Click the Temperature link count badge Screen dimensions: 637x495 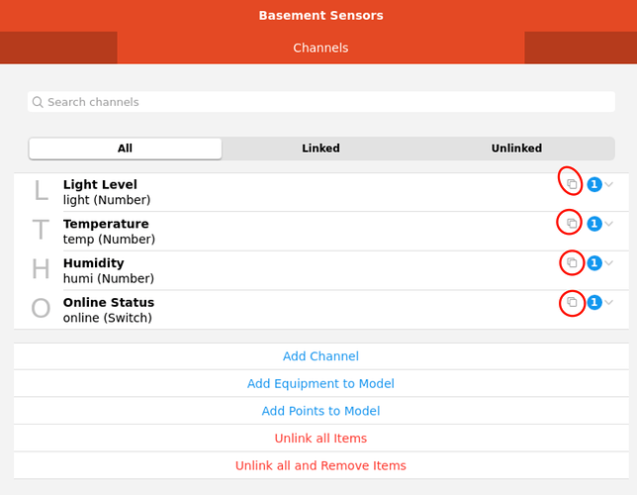pyautogui.click(x=594, y=224)
